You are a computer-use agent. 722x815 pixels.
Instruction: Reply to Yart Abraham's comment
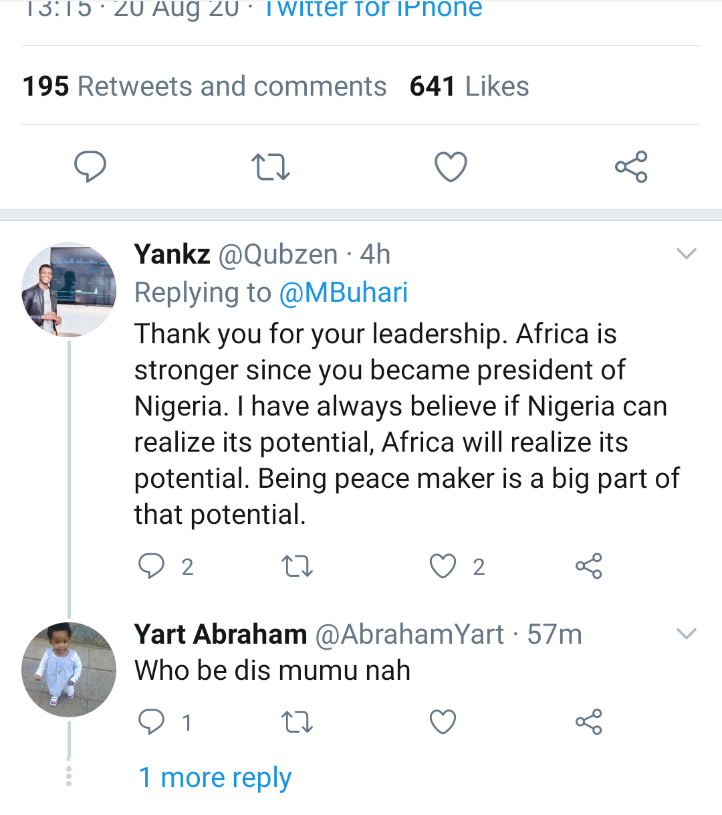click(152, 722)
